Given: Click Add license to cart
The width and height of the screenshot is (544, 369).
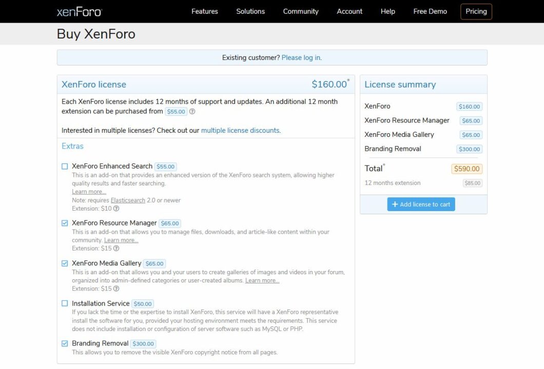Looking at the screenshot, I should 421,204.
